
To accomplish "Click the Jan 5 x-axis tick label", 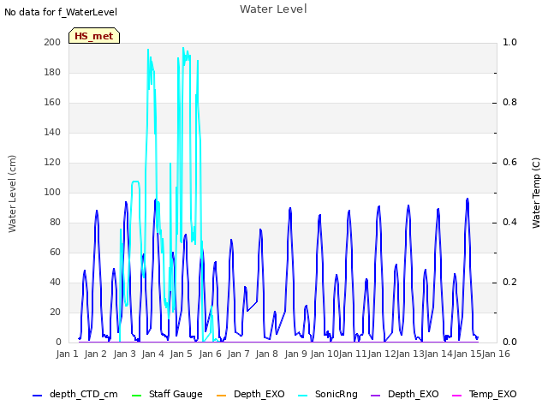I will 182,354.
